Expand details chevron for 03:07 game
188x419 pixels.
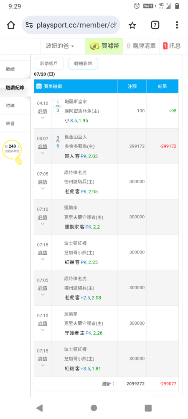43,153
